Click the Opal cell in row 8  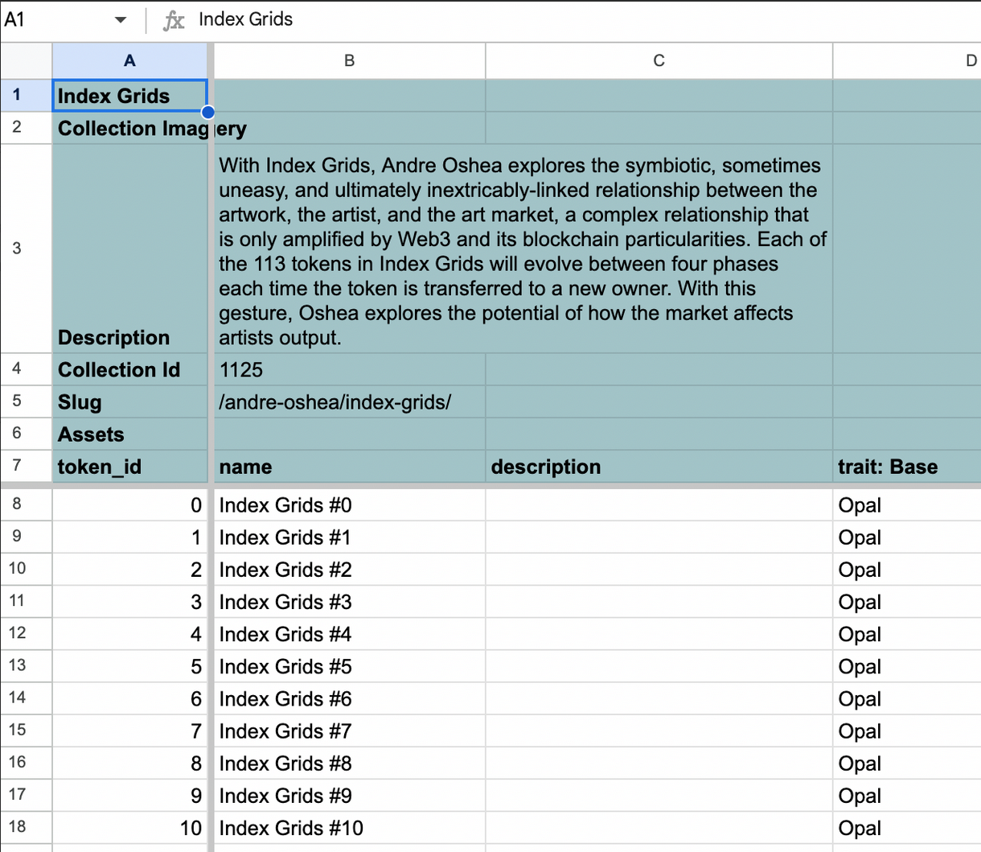point(907,505)
